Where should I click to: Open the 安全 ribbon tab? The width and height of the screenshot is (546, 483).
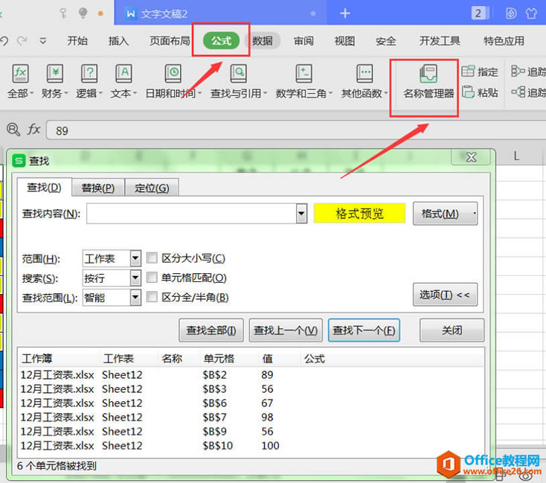click(x=386, y=41)
